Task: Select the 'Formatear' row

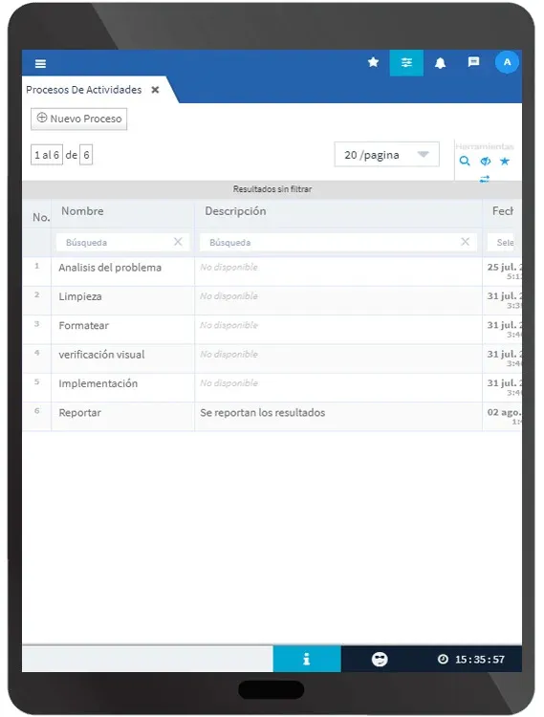Action: coord(272,330)
